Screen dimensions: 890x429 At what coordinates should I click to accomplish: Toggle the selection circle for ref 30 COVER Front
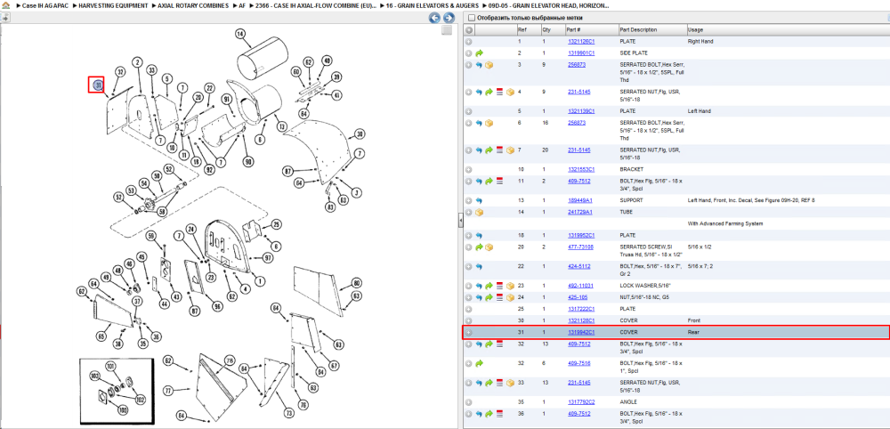(469, 320)
